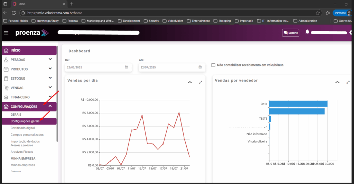This screenshot has width=354, height=184.
Task: Collapse the Vendas por dia panel
Action: coord(189,82)
